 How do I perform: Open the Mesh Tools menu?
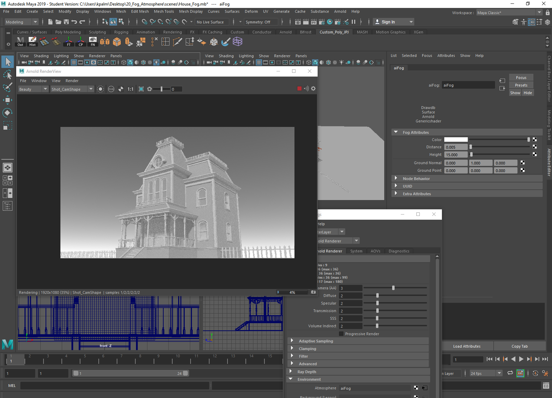pos(164,11)
